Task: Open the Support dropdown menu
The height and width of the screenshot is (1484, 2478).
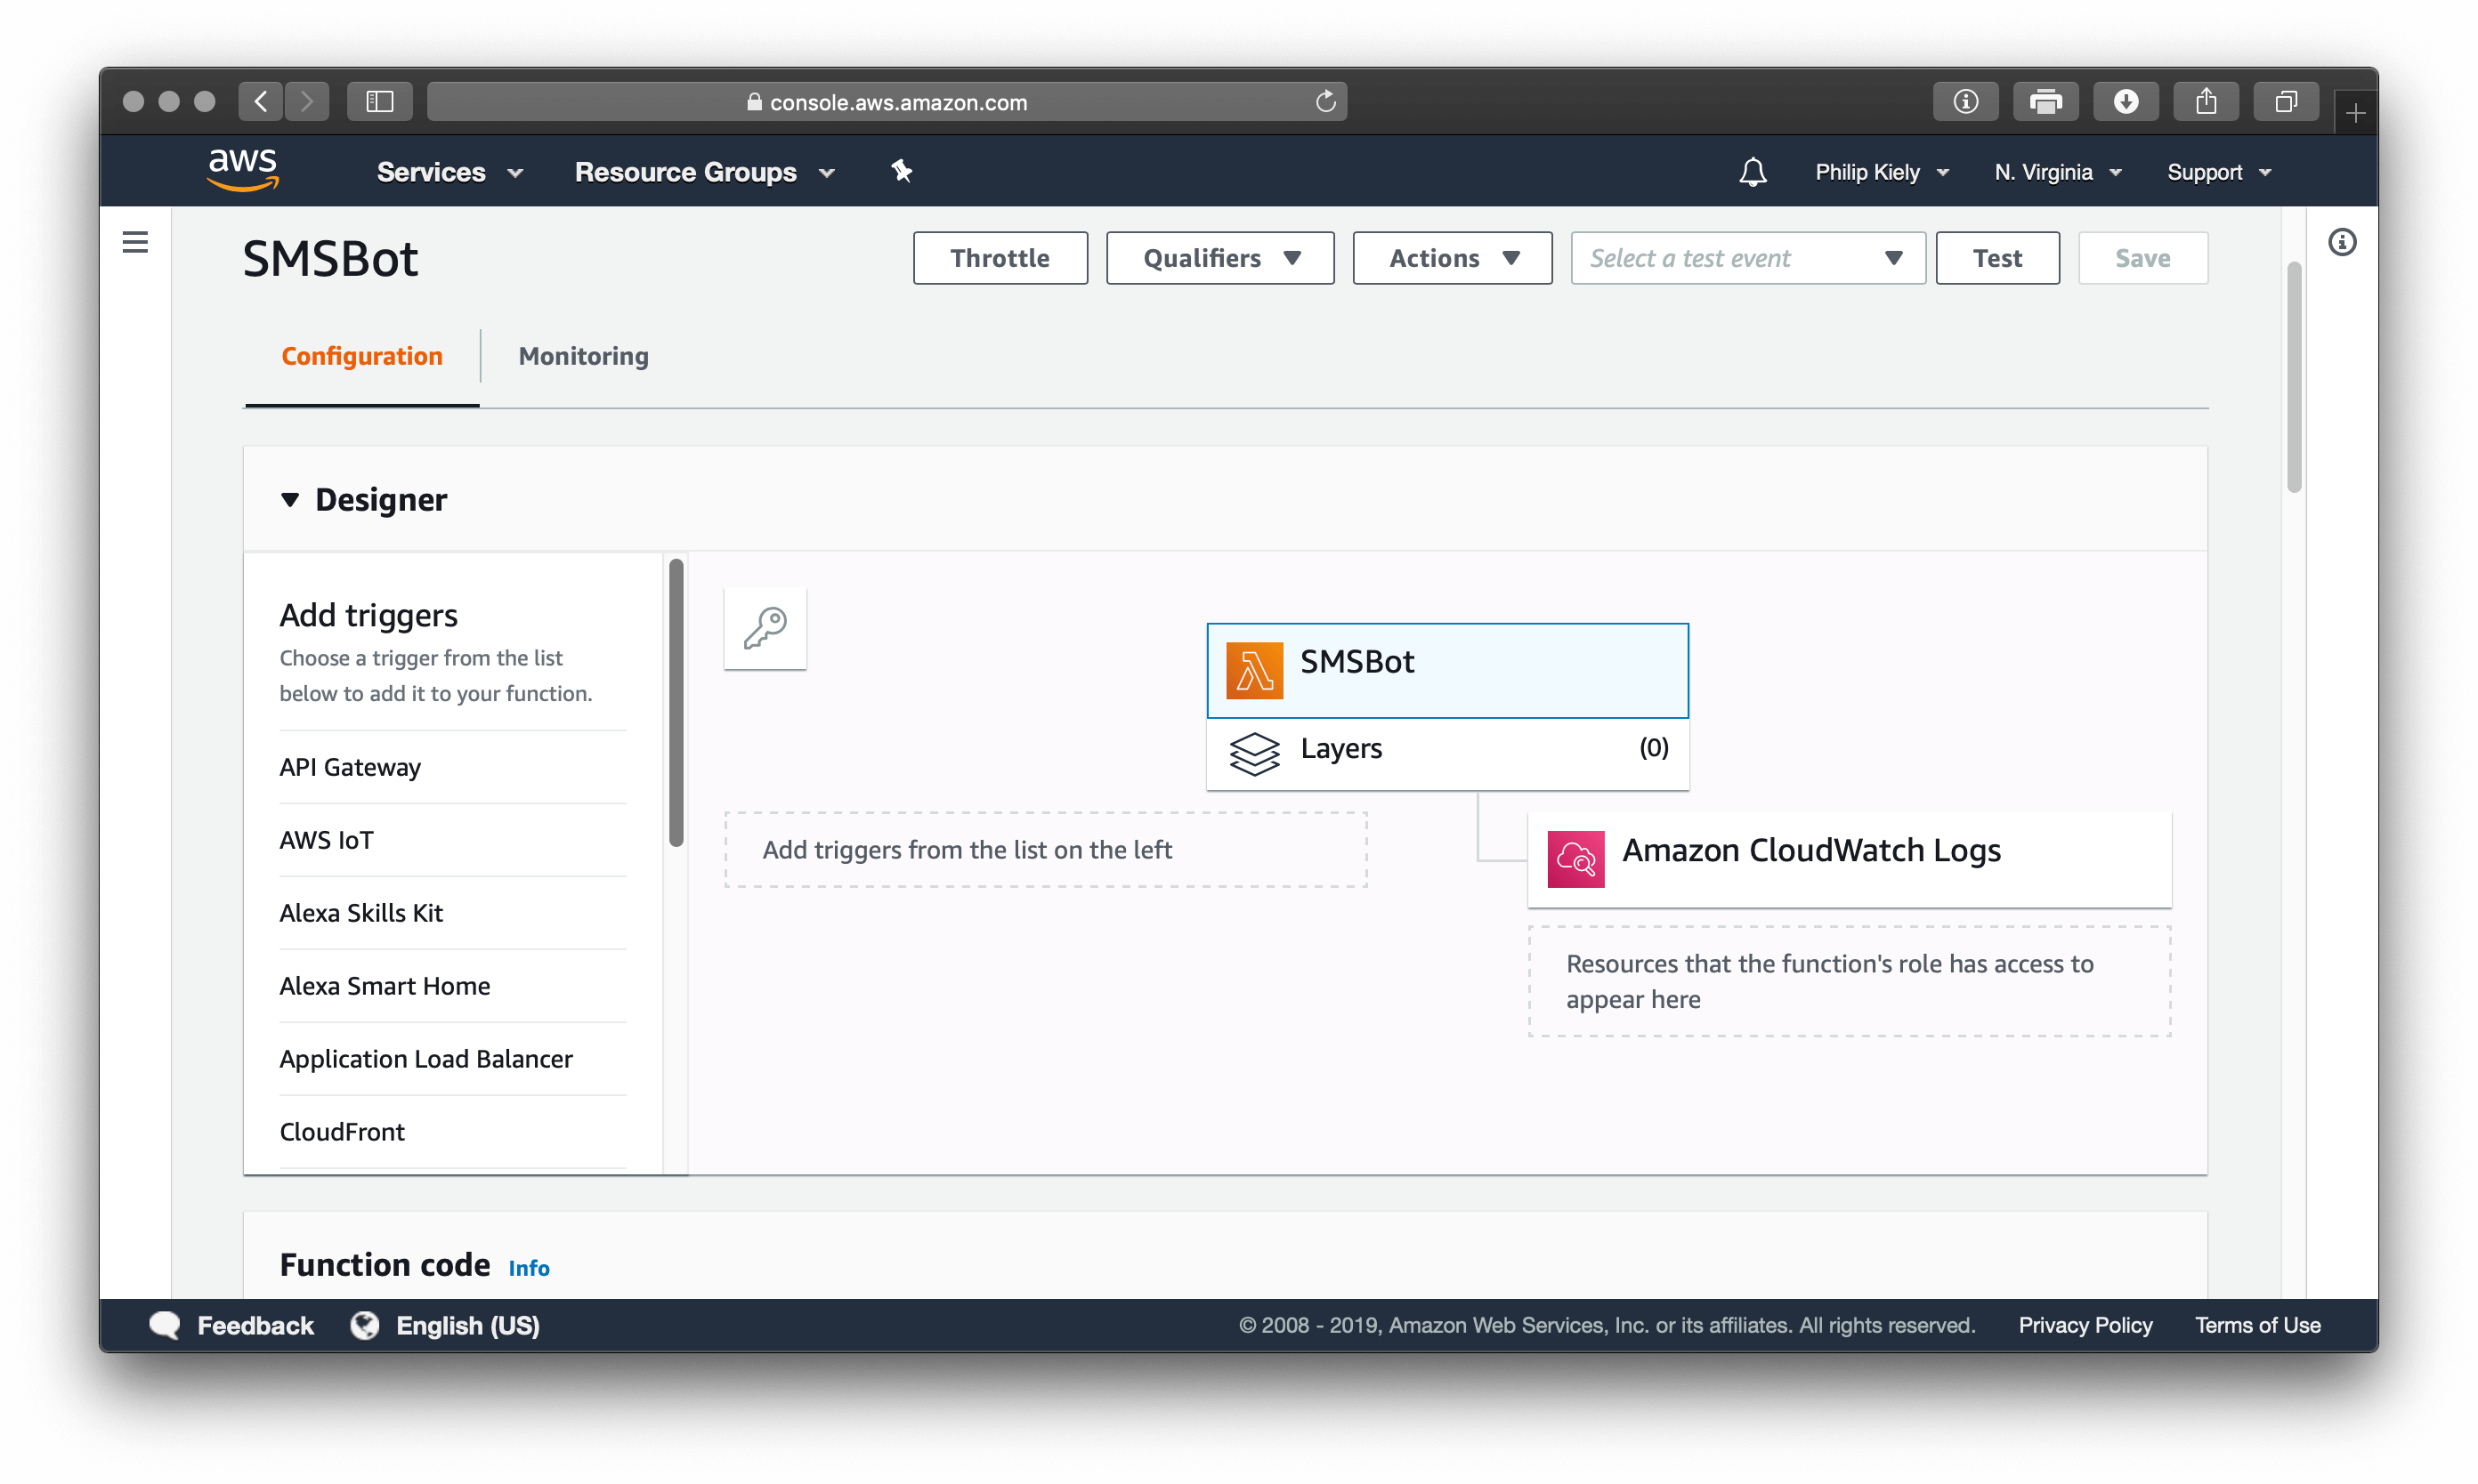Action: 2219,172
